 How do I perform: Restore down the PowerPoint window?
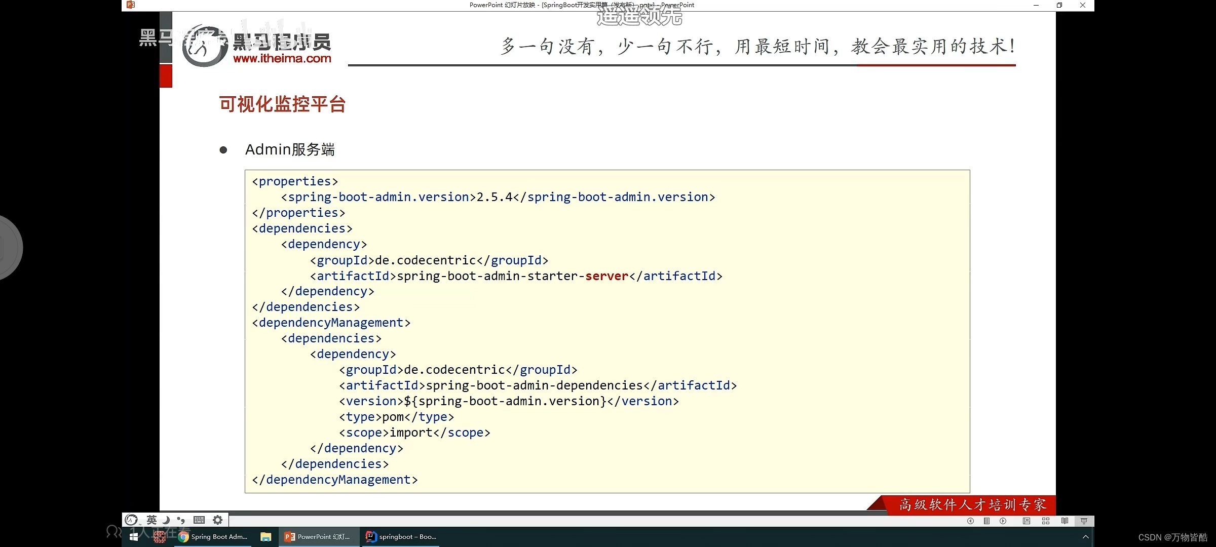click(1059, 5)
